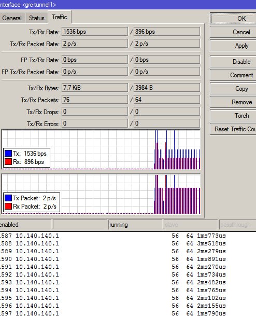Select the FP Tx Rate field showing 0 bps
The width and height of the screenshot is (256, 330).
(95, 60)
